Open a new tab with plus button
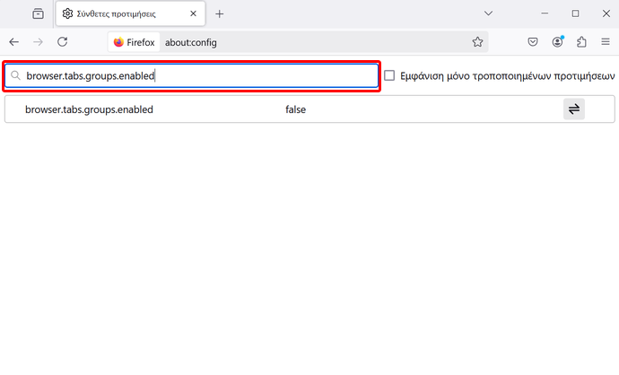This screenshot has height=375, width=619. coord(220,13)
